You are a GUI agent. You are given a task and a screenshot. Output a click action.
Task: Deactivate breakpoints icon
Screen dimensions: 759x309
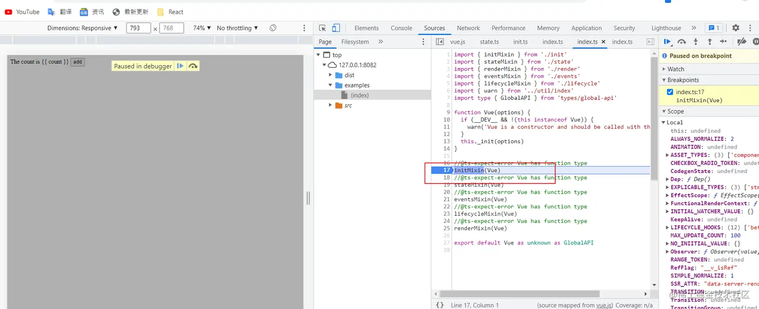pos(741,42)
